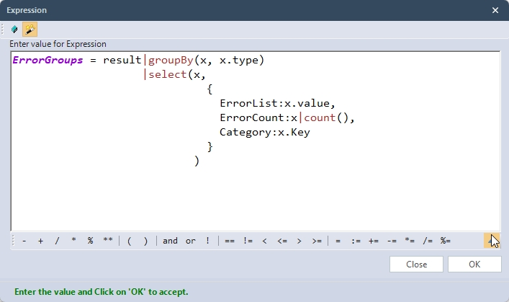Close the Expression dialog window
Screen dimensions: 509x302
coord(495,10)
